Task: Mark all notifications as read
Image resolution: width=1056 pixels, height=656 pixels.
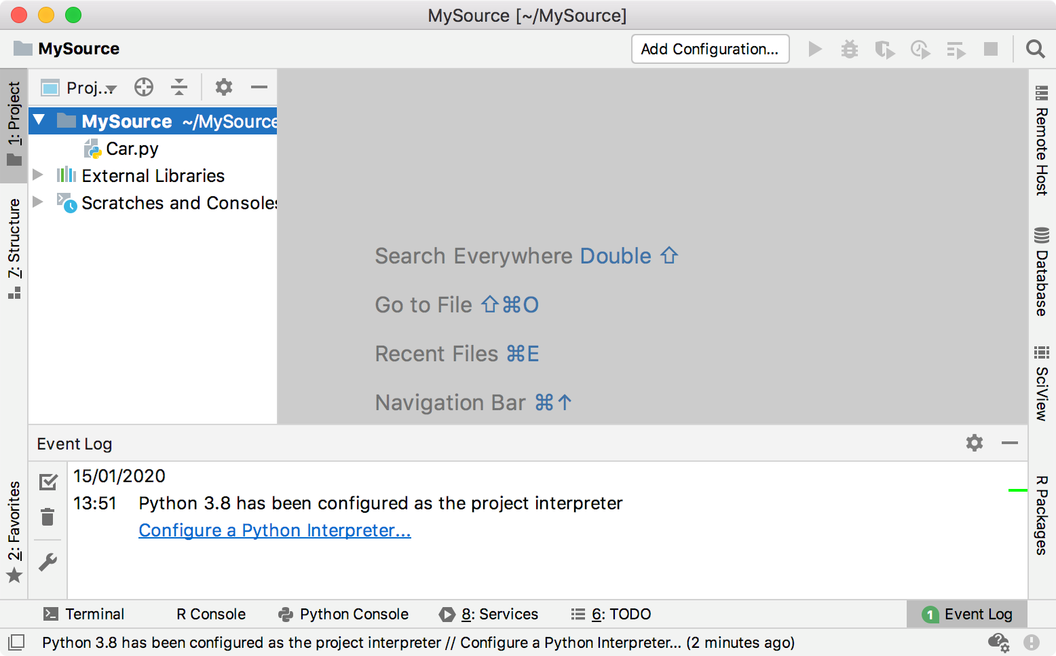Action: [x=48, y=481]
